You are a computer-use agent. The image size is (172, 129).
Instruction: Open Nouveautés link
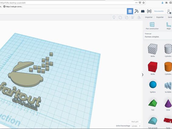coord(159,11)
